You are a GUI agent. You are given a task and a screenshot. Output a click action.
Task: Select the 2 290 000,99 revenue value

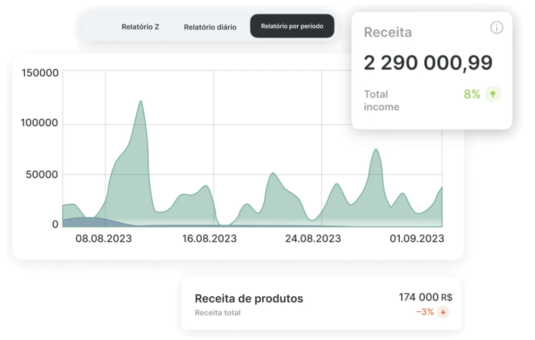[x=428, y=63]
